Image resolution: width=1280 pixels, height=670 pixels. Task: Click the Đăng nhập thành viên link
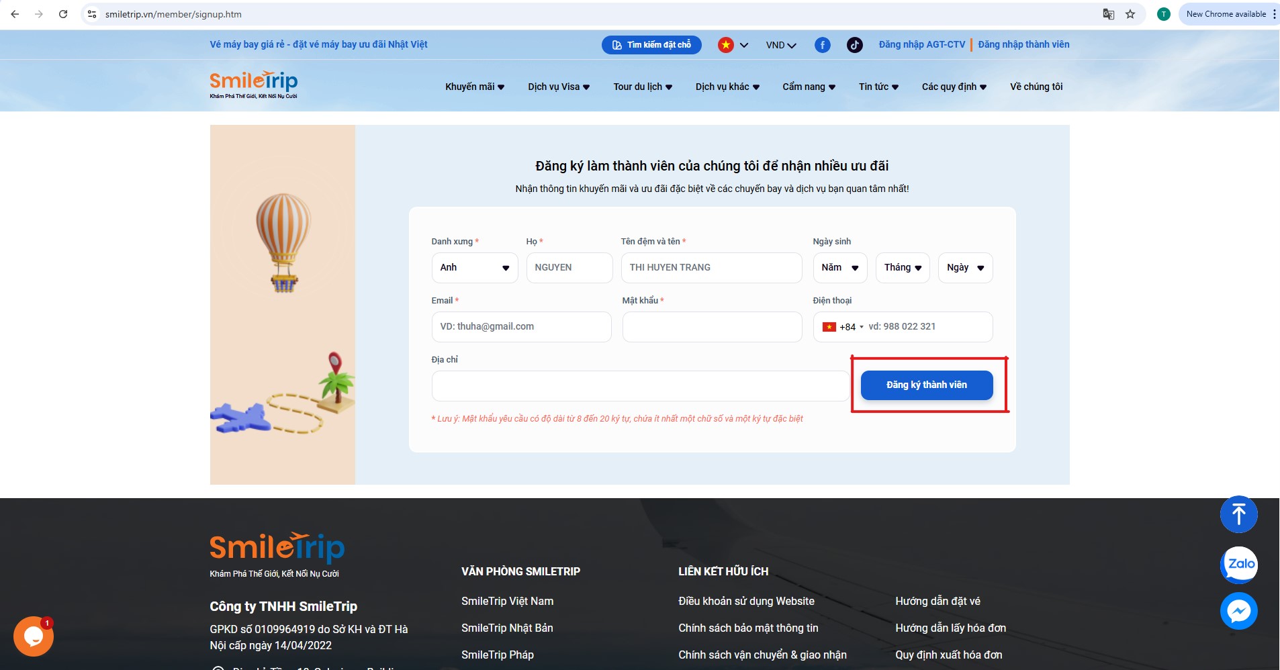tap(1023, 44)
